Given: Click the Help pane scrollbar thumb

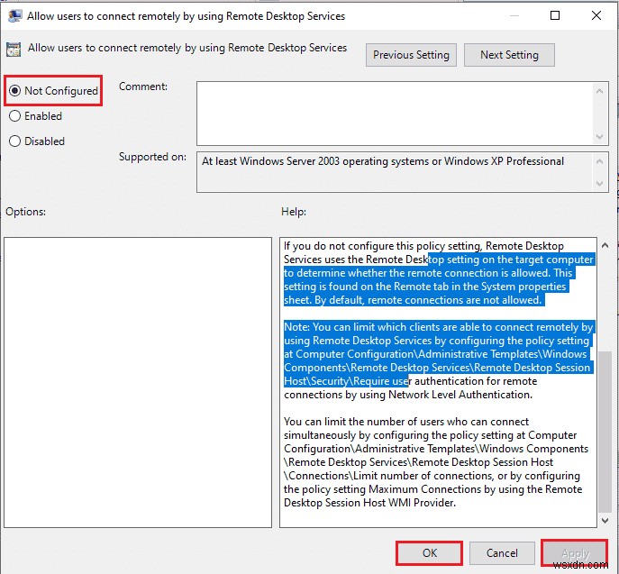Looking at the screenshot, I should pyautogui.click(x=605, y=431).
